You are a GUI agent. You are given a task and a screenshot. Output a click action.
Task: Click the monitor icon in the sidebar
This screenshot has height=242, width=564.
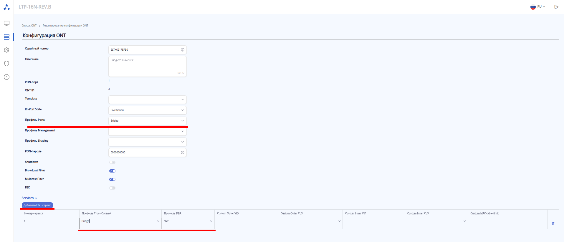click(6, 23)
